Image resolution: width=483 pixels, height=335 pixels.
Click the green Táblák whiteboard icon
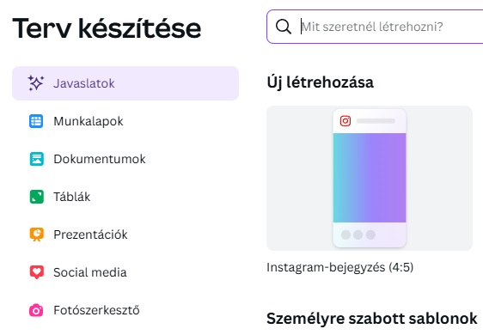click(x=36, y=197)
